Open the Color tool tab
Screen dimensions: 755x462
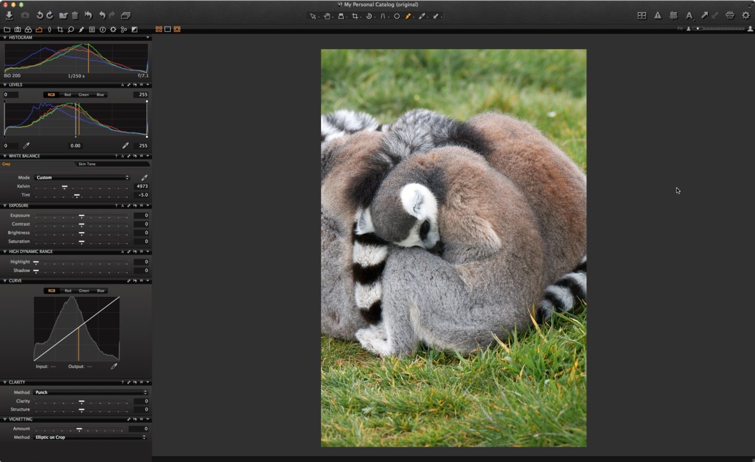[28, 29]
